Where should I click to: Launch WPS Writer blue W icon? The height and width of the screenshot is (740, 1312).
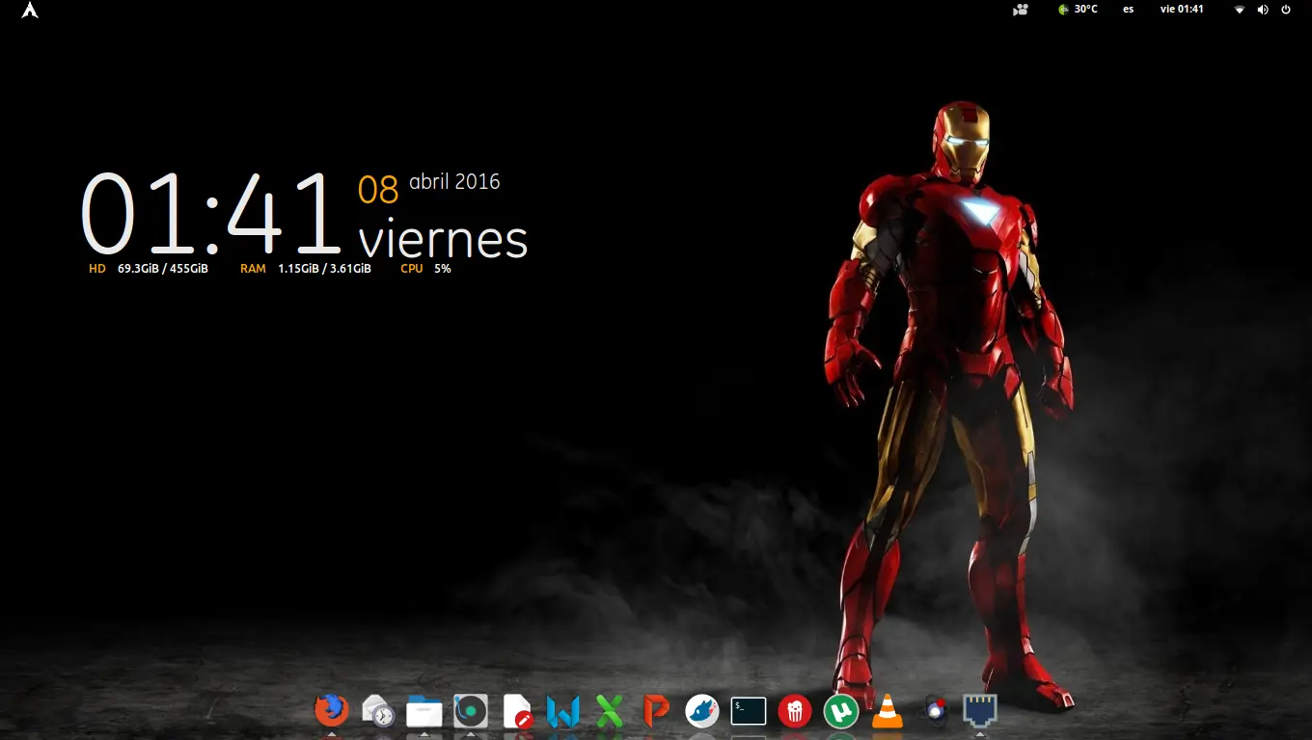[x=563, y=711]
